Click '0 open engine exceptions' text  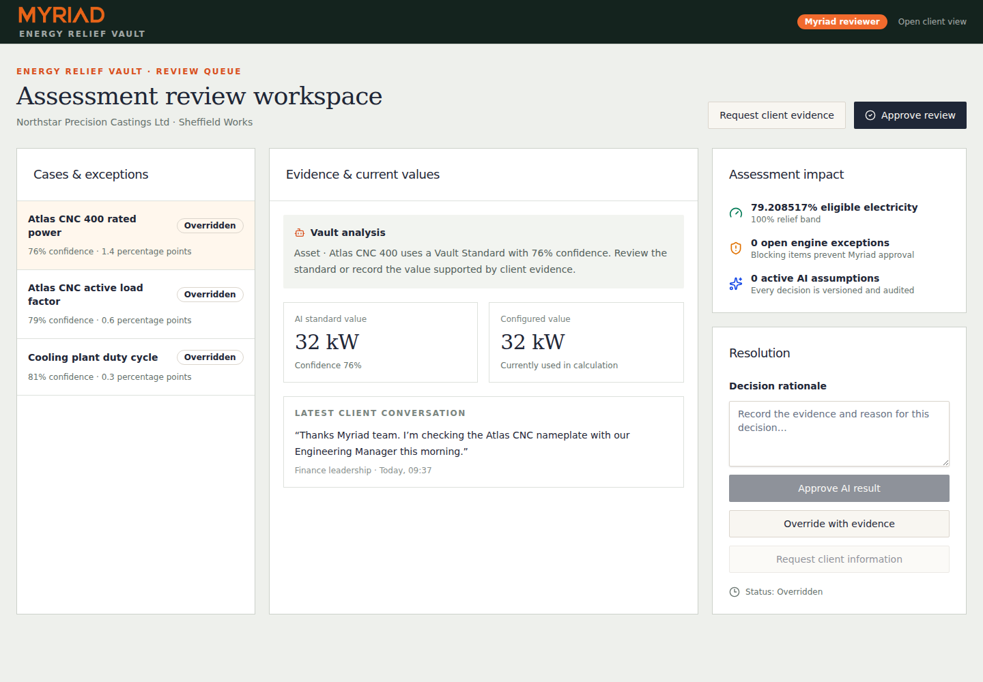click(x=820, y=243)
